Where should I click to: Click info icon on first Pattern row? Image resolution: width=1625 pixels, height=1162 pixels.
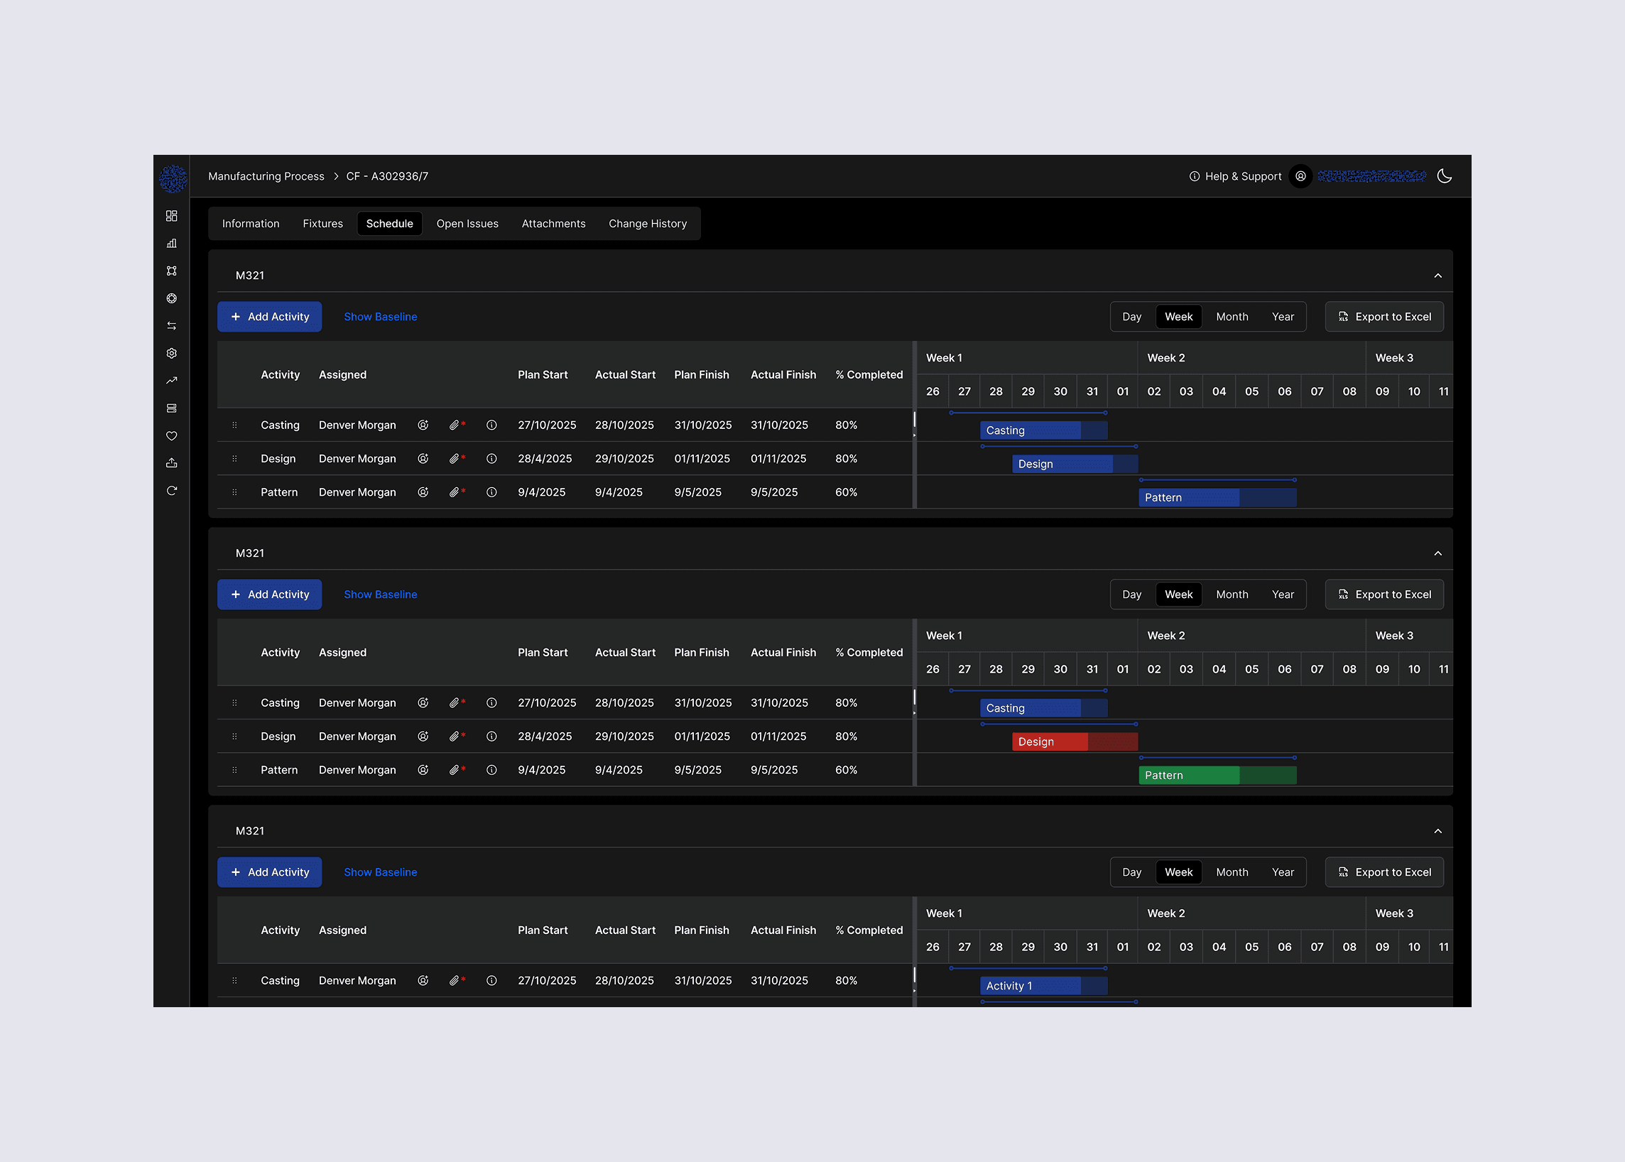coord(491,492)
